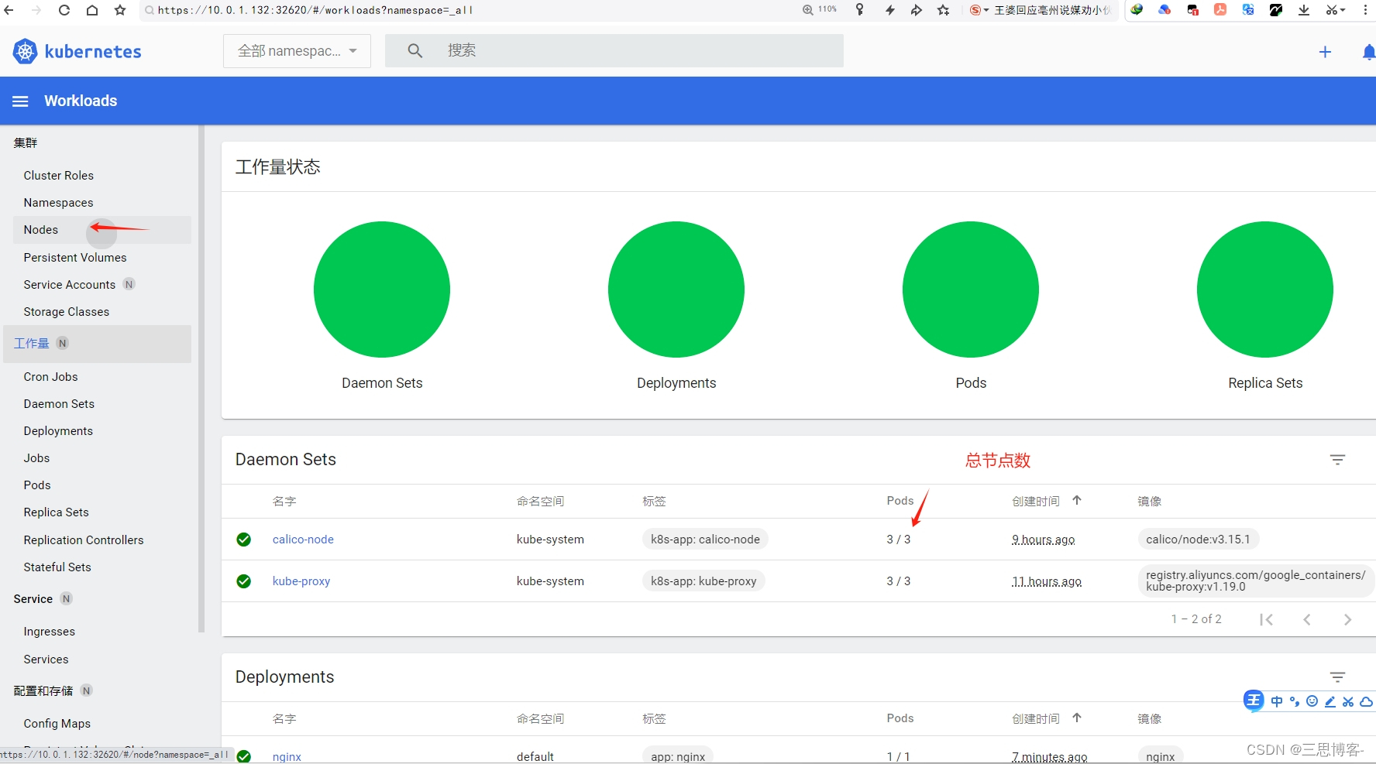
Task: Click the Deployments status circle
Action: click(x=676, y=289)
